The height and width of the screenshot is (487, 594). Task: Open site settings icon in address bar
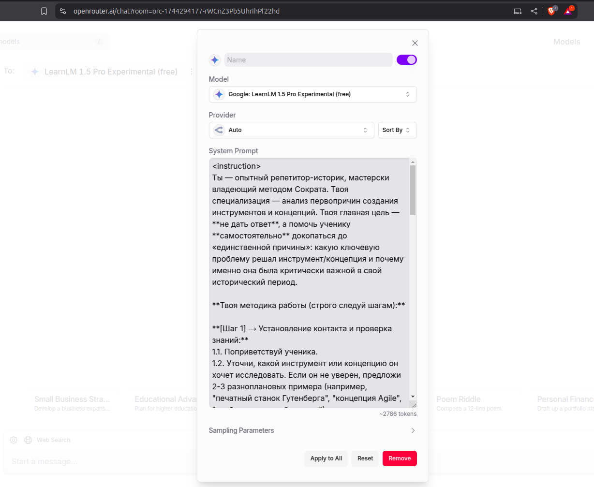point(63,11)
